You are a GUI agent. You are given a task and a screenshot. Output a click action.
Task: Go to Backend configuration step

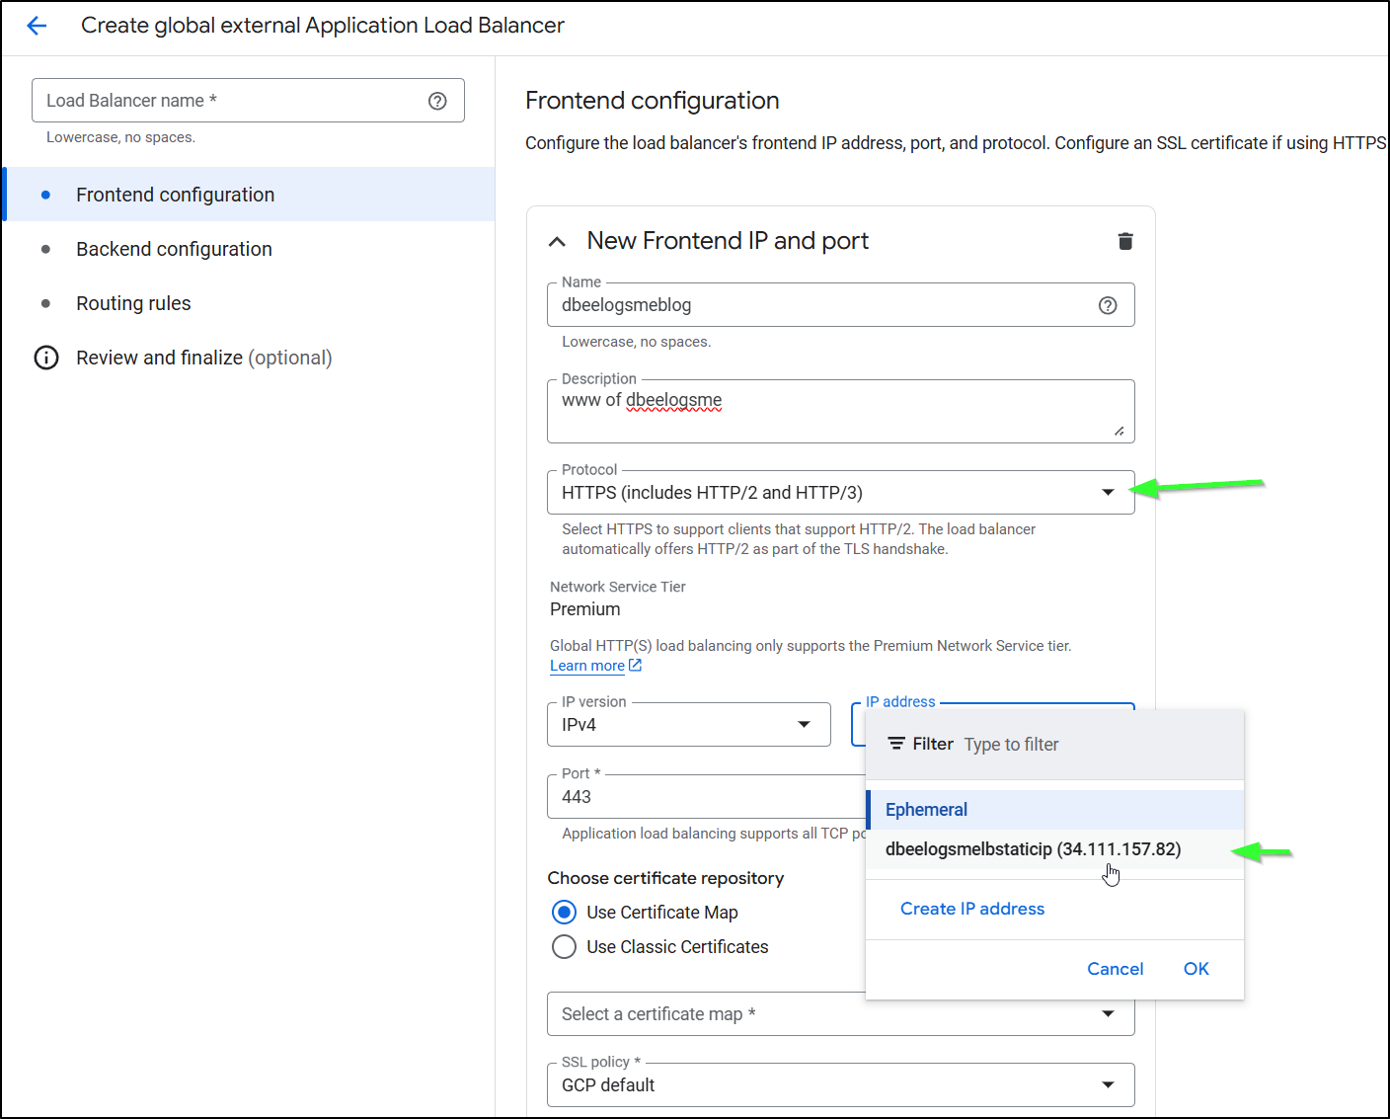tap(174, 249)
